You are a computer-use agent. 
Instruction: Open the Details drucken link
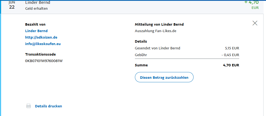tap(48, 106)
